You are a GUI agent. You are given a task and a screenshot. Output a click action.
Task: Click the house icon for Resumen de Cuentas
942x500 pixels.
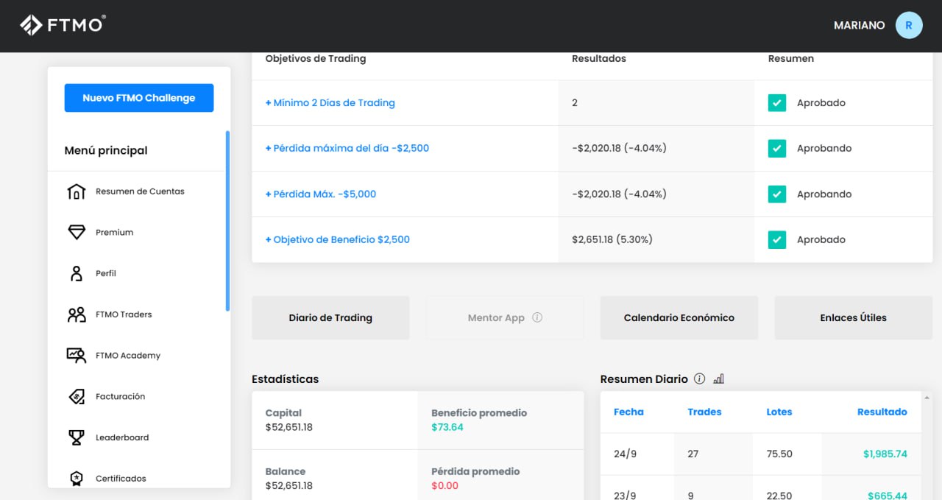76,191
